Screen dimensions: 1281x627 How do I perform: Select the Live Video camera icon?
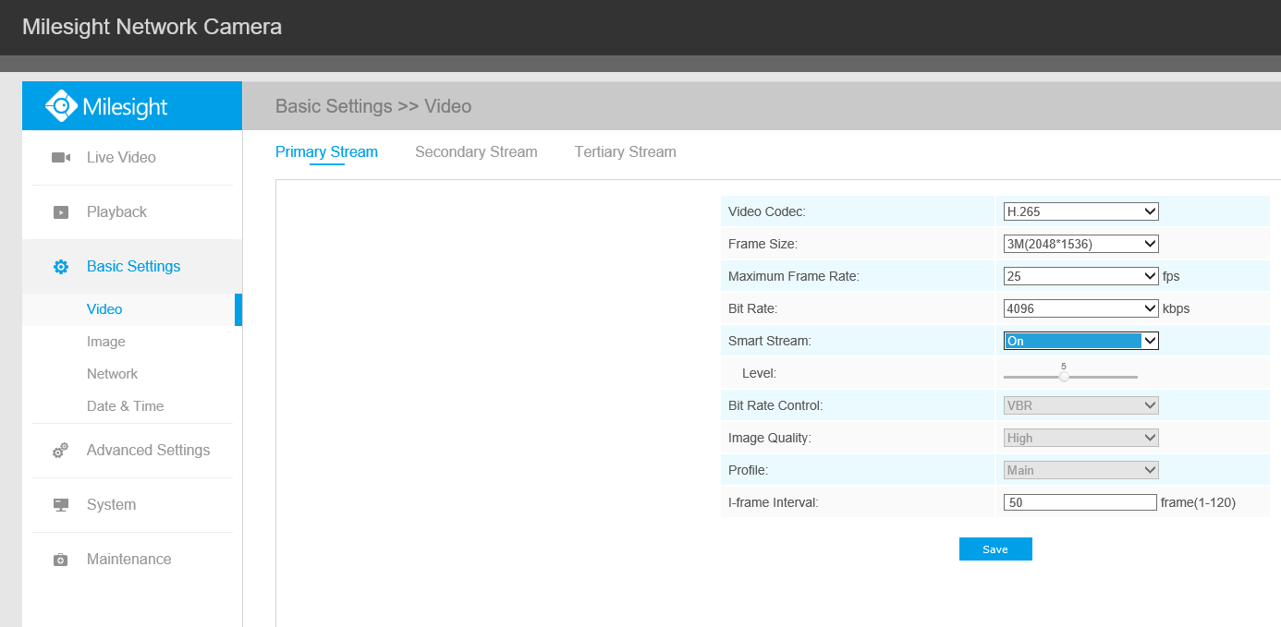click(60, 157)
